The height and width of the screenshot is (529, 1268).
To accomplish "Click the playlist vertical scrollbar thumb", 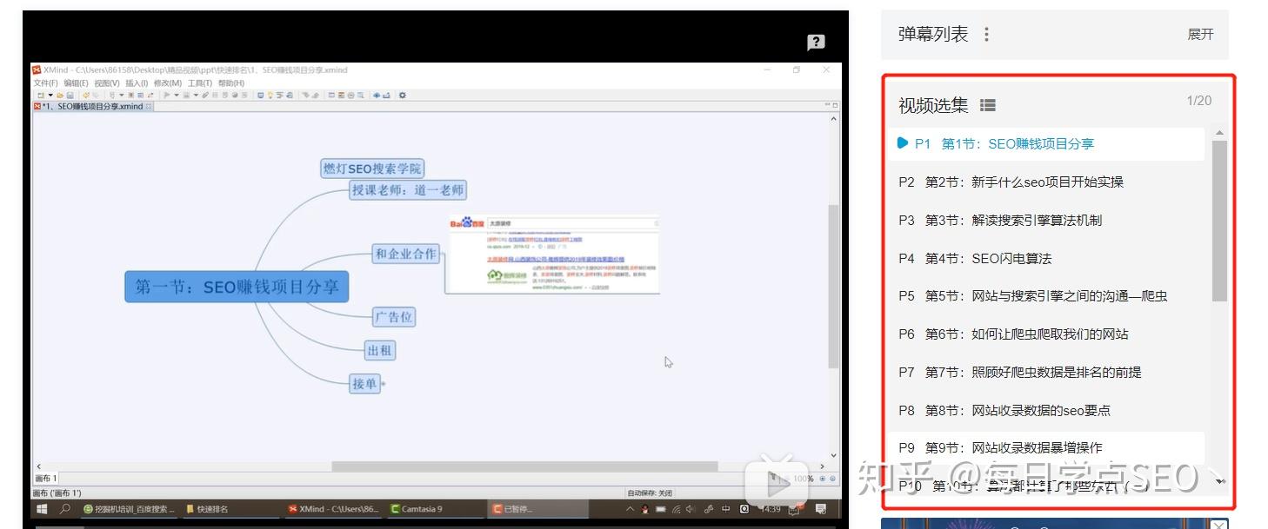I will [1219, 221].
